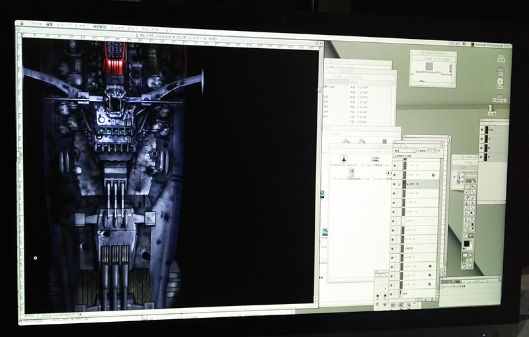Select the Pen tool in the toolbox
529x337 pixels.
coord(468,220)
